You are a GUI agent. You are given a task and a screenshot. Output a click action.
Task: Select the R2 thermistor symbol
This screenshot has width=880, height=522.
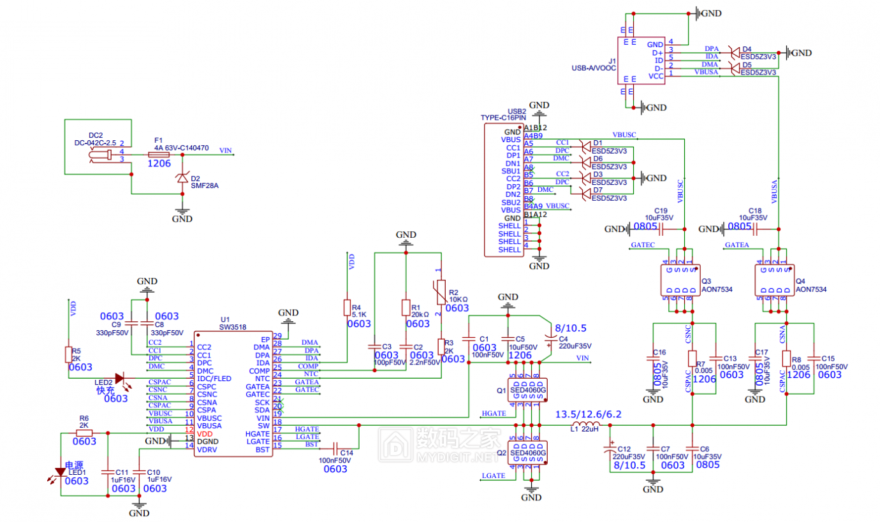pos(439,291)
